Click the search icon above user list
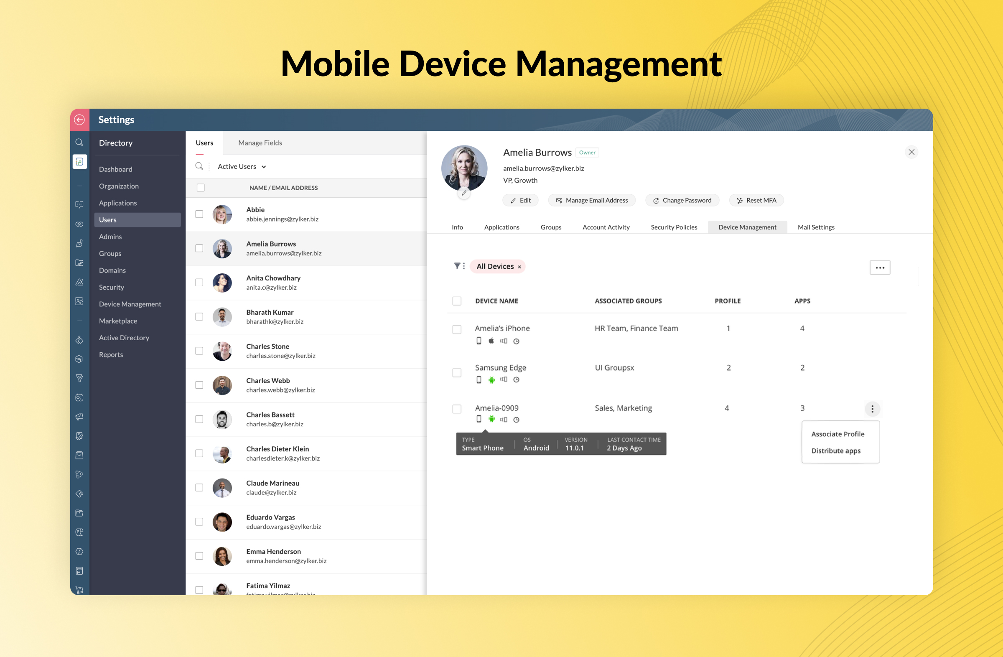The height and width of the screenshot is (657, 1003). [x=199, y=166]
